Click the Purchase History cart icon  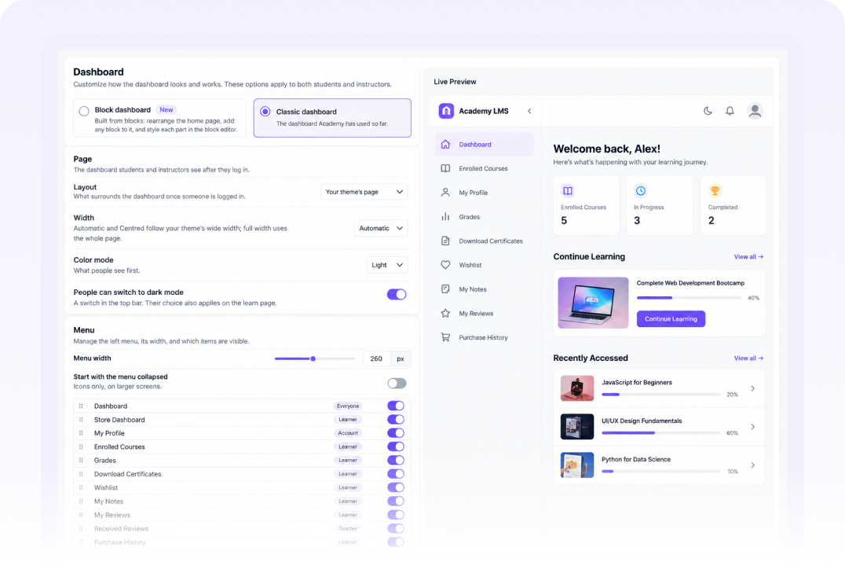445,337
